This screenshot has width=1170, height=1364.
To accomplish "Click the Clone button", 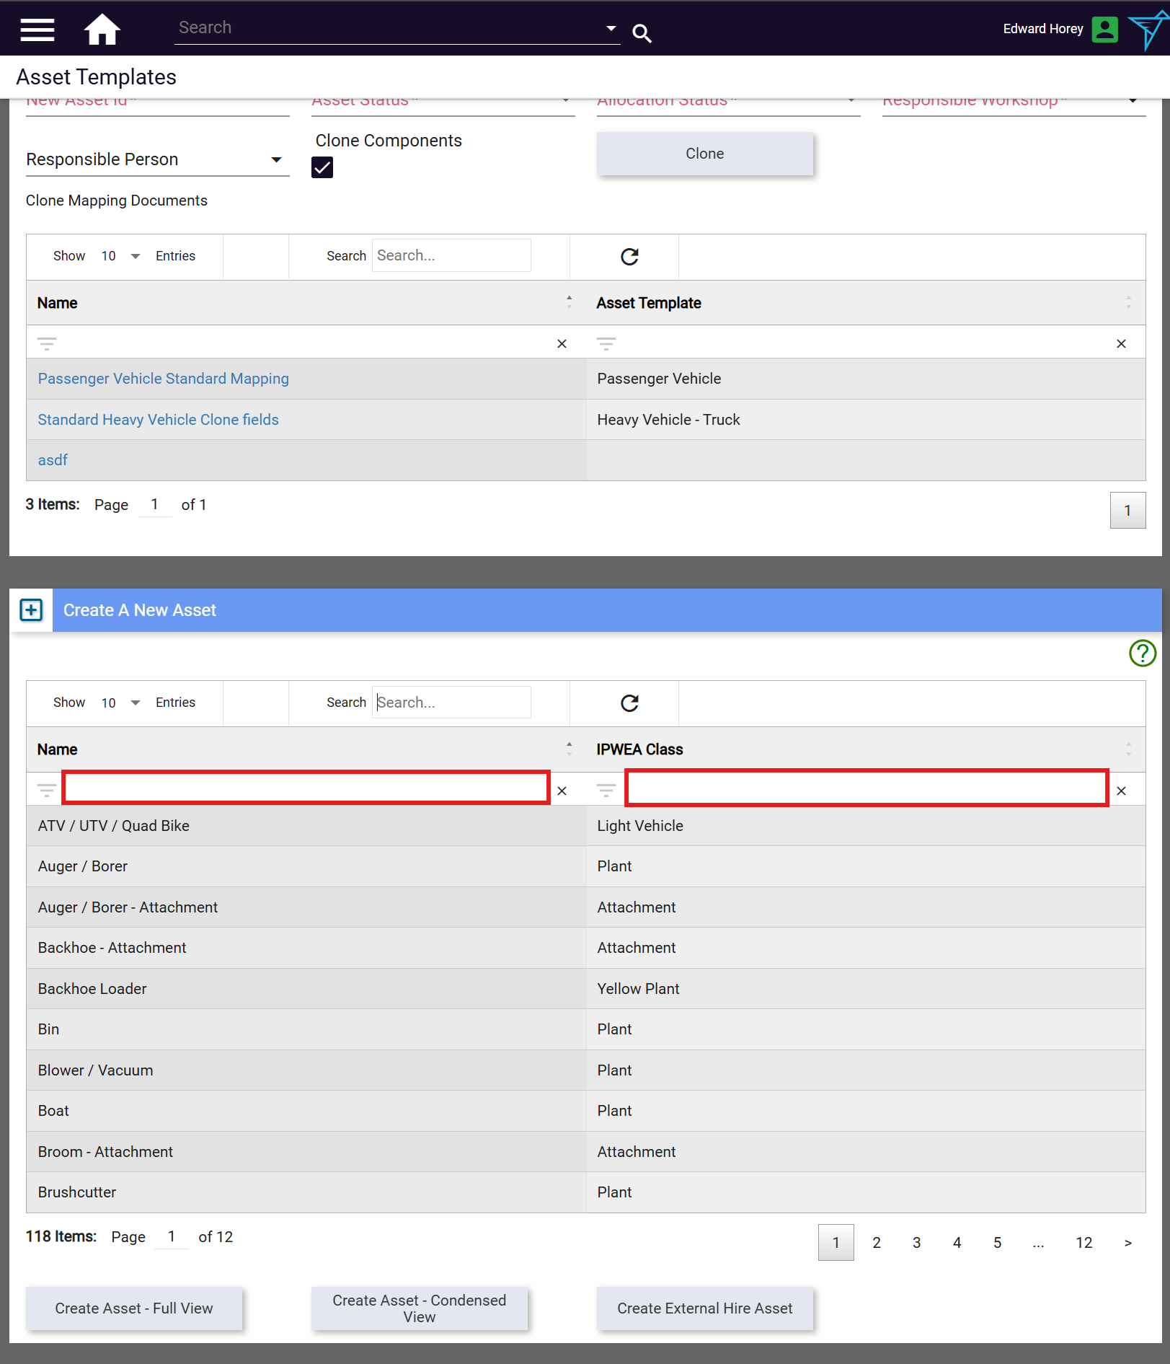I will click(704, 154).
